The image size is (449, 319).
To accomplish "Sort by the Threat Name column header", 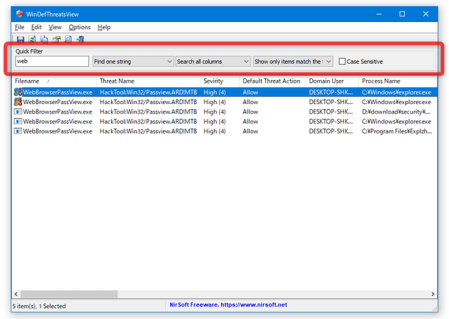I will [x=148, y=81].
